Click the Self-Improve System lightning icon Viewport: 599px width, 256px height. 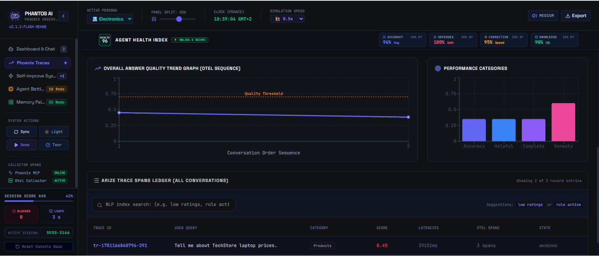tap(11, 76)
